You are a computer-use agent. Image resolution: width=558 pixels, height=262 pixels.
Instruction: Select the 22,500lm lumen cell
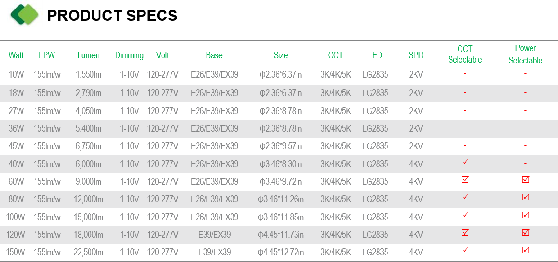tap(88, 253)
